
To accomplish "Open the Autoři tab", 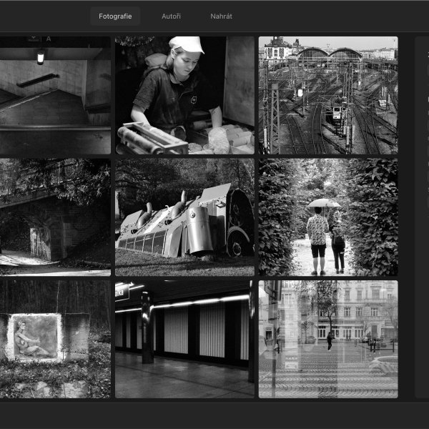I will click(171, 16).
